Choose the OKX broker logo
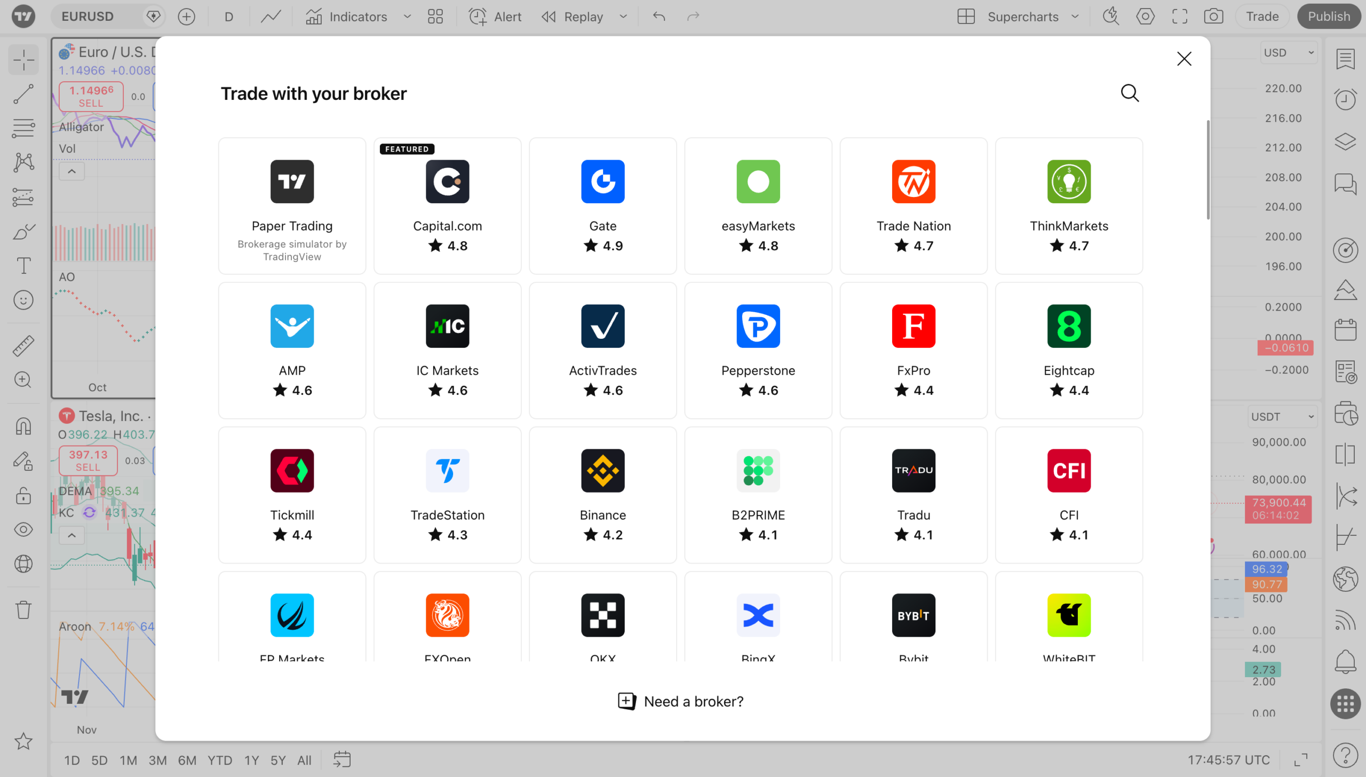 click(602, 615)
